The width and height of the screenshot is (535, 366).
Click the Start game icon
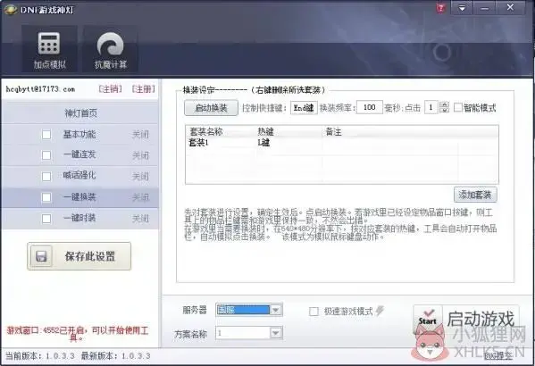coord(428,318)
